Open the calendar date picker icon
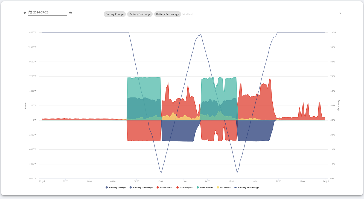Screen dimensions: 364x199 tap(30, 13)
